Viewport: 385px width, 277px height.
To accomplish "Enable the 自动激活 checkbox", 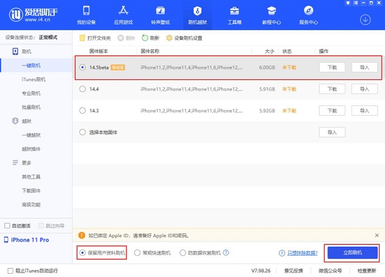I will click(x=8, y=226).
